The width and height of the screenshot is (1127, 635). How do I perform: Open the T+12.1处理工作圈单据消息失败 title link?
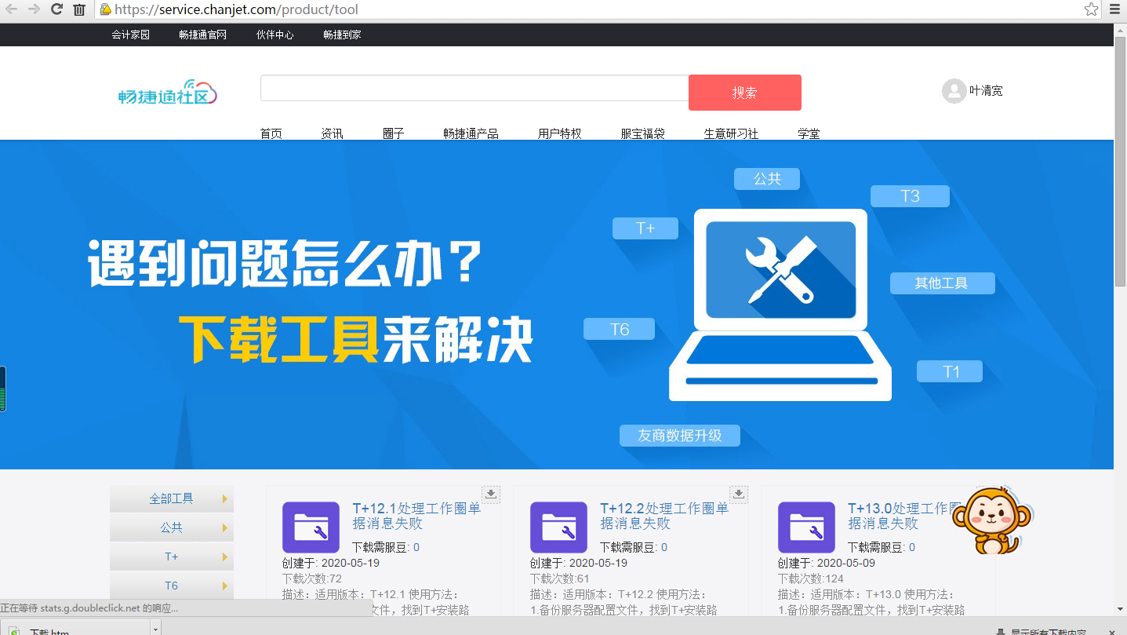pos(416,516)
